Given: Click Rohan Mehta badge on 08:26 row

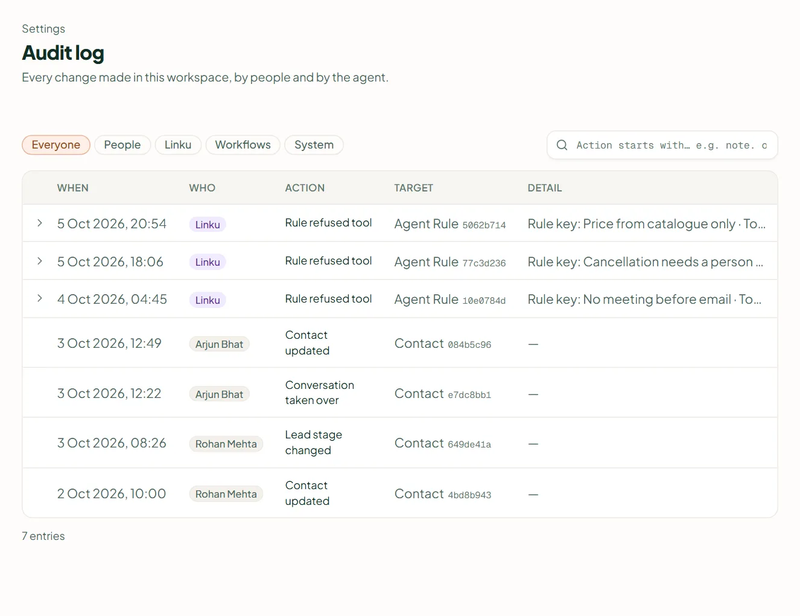Looking at the screenshot, I should click(226, 444).
